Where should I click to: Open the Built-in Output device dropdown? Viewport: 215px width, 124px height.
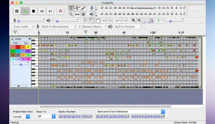click(128, 26)
